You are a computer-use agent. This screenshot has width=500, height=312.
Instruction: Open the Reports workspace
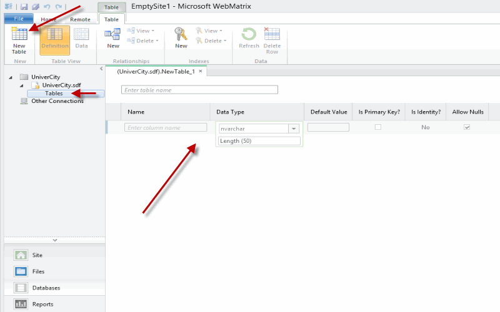click(x=54, y=304)
